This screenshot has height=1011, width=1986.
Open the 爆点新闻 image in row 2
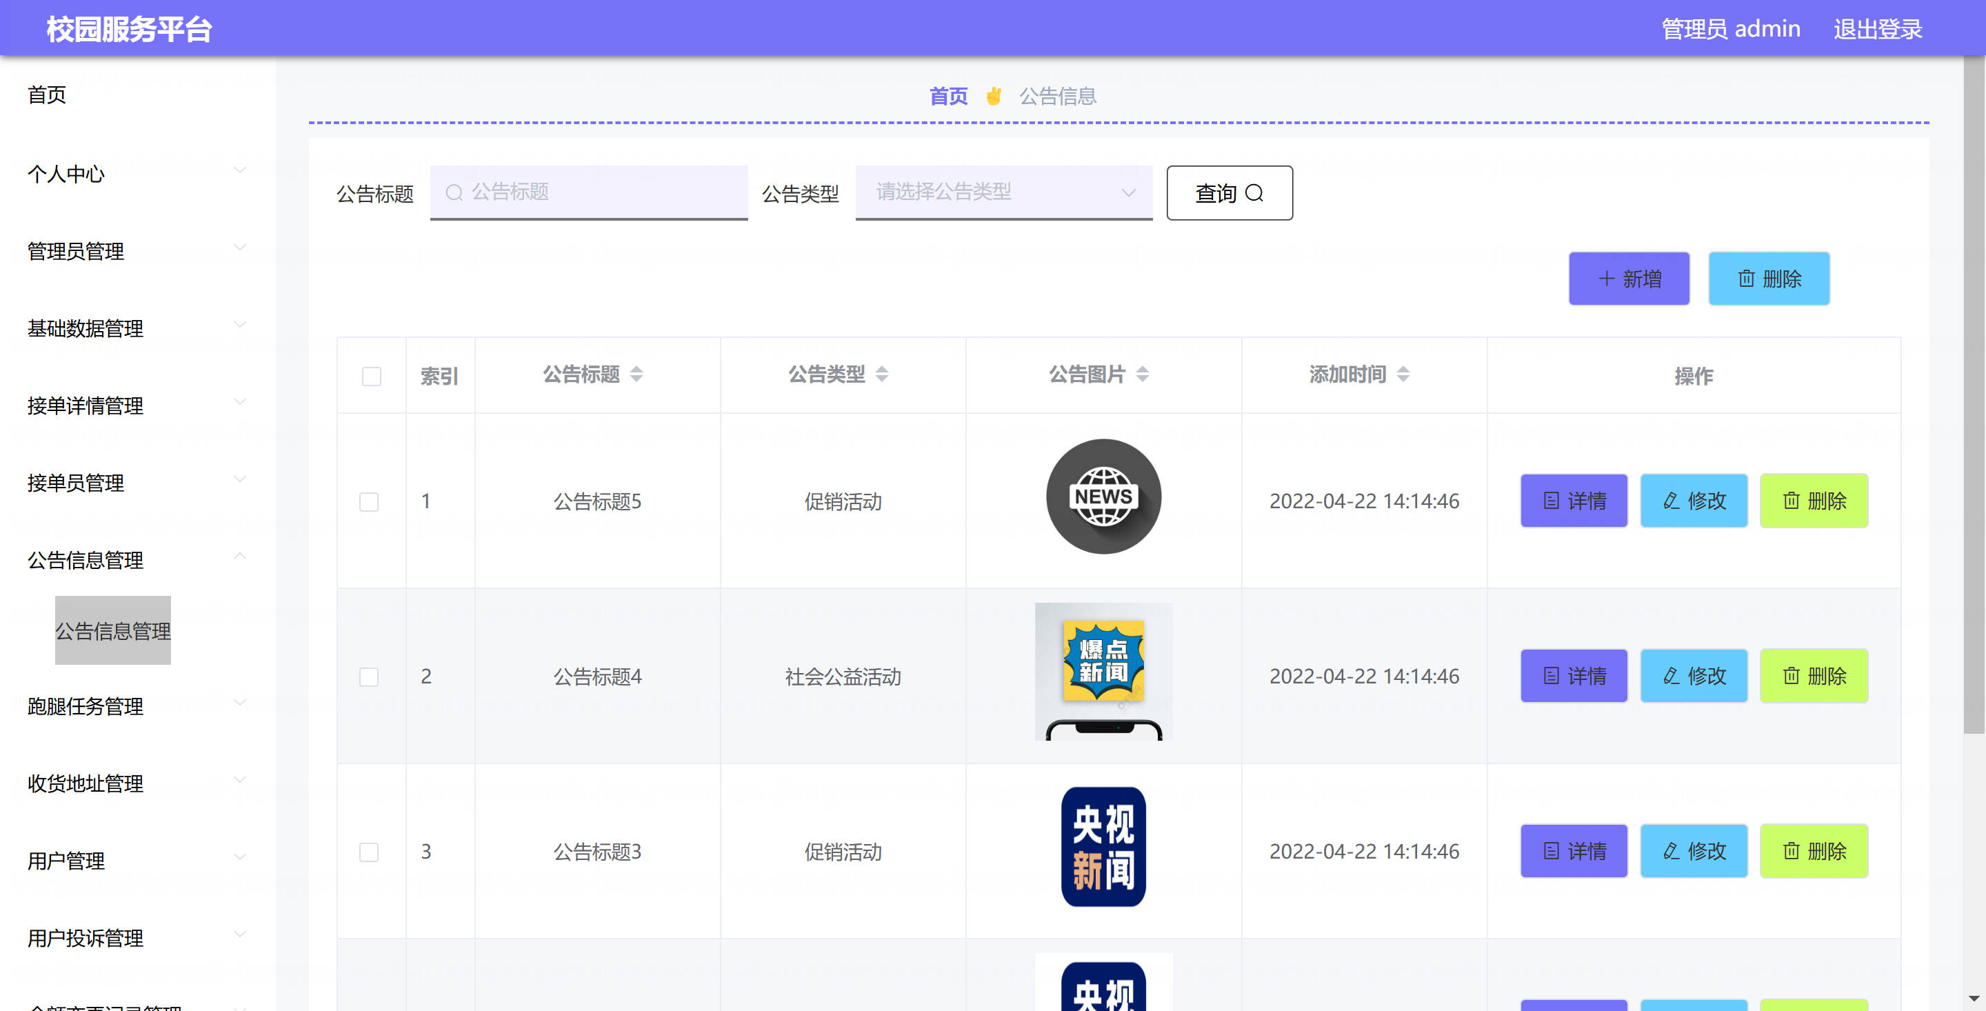coord(1103,672)
